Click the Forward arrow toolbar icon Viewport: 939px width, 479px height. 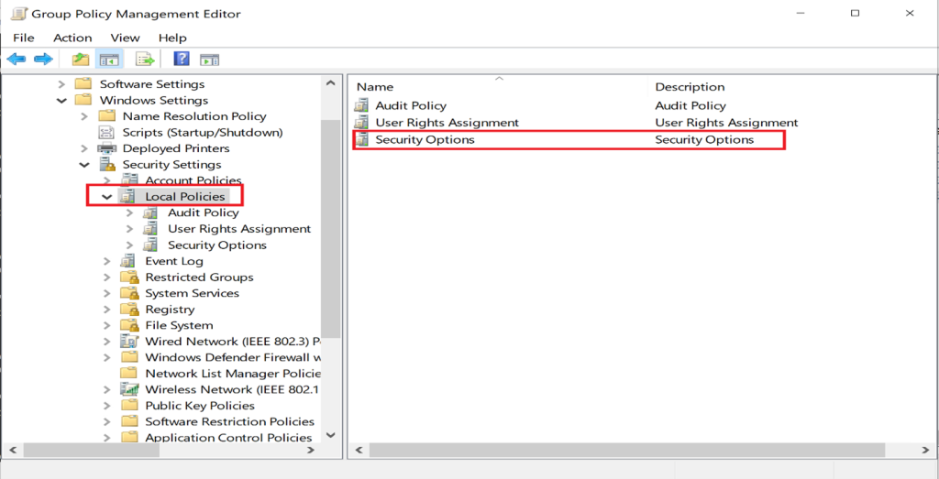[43, 60]
